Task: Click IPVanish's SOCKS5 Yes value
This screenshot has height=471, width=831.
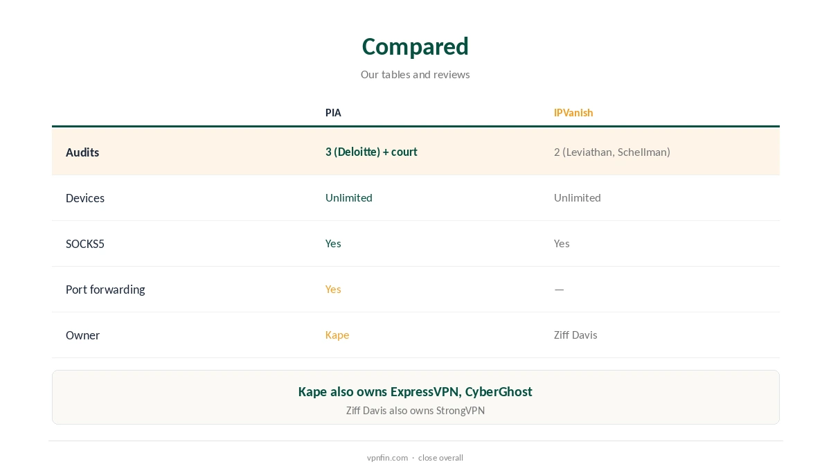Action: click(x=562, y=243)
